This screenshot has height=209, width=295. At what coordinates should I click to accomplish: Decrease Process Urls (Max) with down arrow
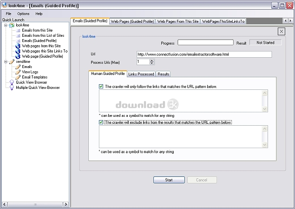click(152, 63)
